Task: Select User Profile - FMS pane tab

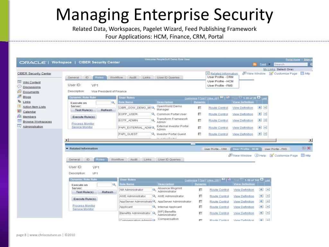Action: click(276, 149)
